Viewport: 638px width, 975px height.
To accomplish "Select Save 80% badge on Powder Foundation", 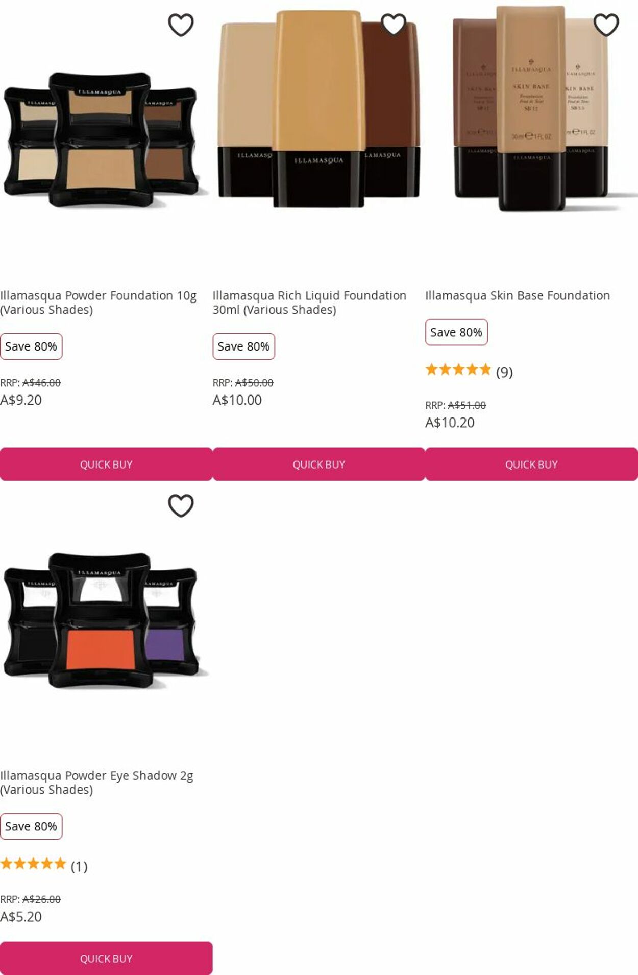I will [x=31, y=346].
